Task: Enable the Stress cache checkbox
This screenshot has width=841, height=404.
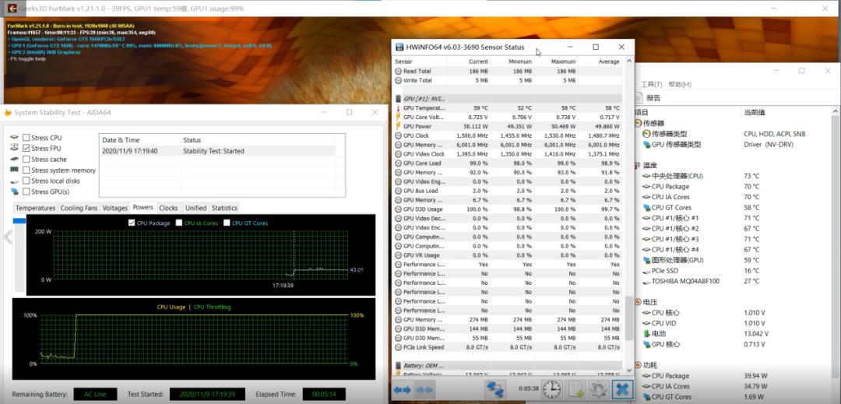Action: click(x=26, y=159)
